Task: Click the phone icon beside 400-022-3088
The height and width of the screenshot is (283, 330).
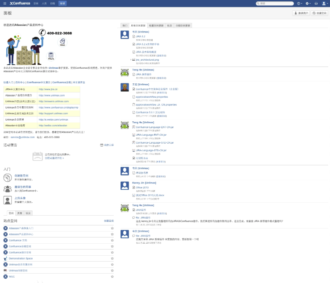Action: [x=42, y=33]
